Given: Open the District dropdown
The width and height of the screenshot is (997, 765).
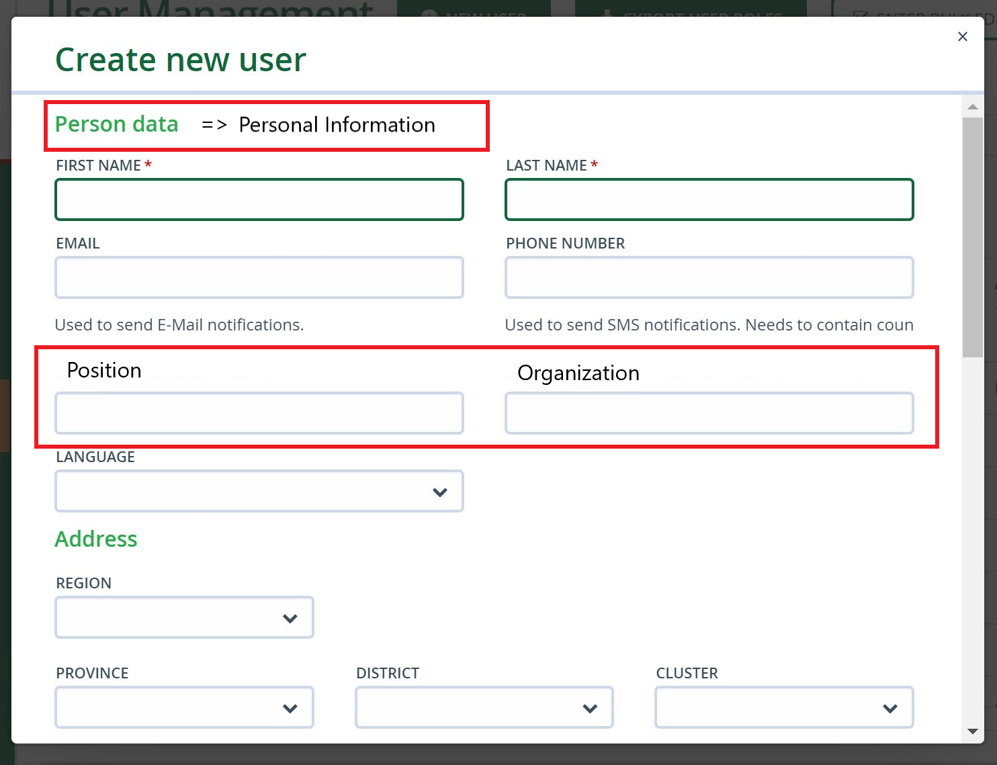Looking at the screenshot, I should pyautogui.click(x=484, y=707).
